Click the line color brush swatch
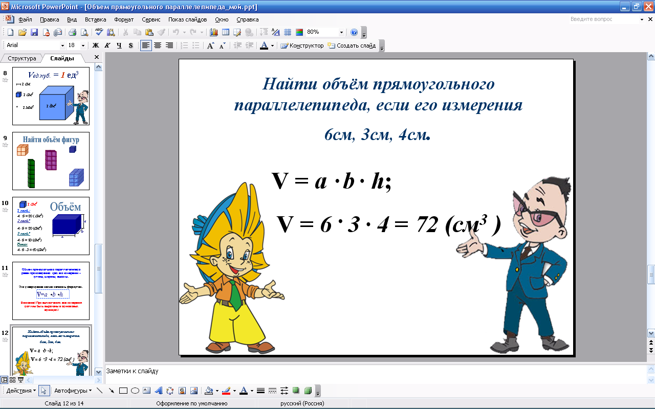This screenshot has width=655, height=409. point(226,391)
